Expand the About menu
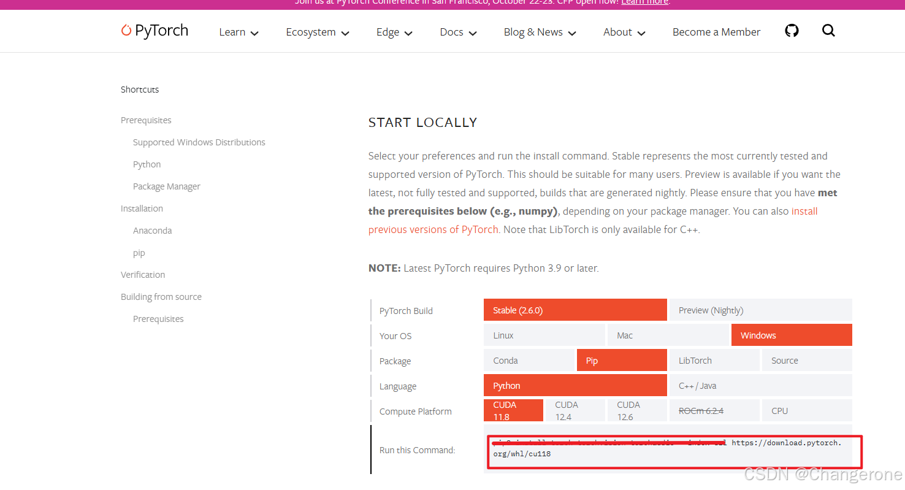This screenshot has width=905, height=490. (x=624, y=32)
